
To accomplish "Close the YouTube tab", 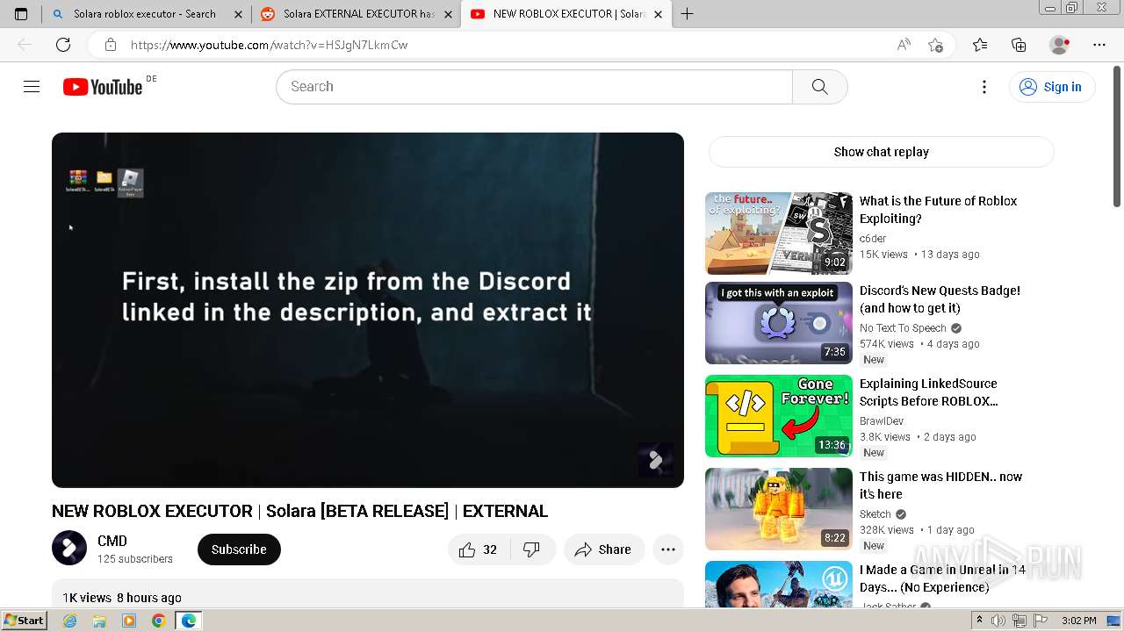I will tap(658, 14).
